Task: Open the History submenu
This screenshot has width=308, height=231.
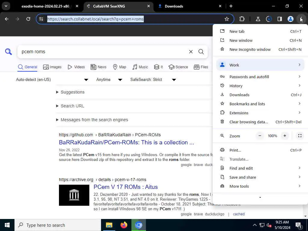Action: (x=260, y=86)
